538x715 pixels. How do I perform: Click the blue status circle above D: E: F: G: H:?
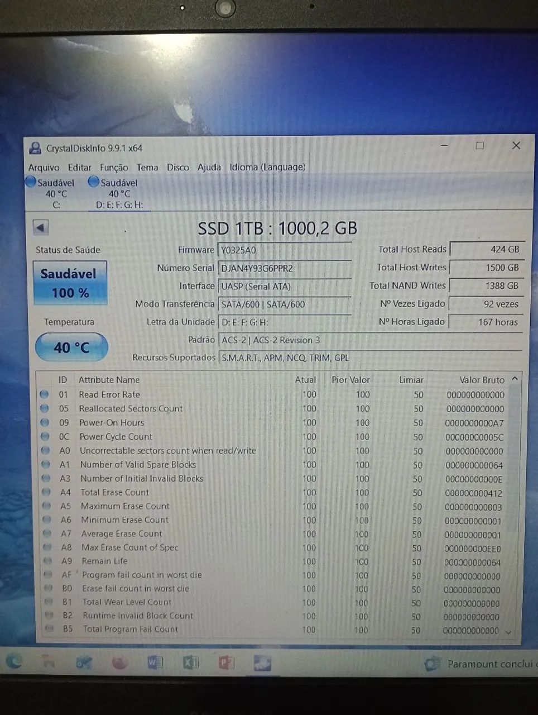pos(94,182)
